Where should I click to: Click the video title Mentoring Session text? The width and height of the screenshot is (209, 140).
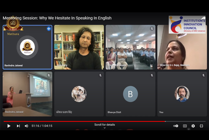(x=57, y=18)
